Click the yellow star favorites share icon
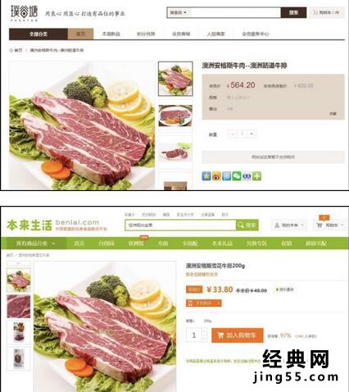349x392 pixels. [206, 176]
